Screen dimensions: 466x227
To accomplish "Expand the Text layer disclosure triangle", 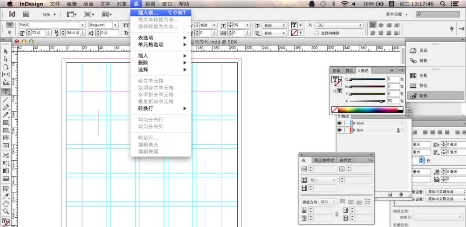I will pyautogui.click(x=354, y=123).
